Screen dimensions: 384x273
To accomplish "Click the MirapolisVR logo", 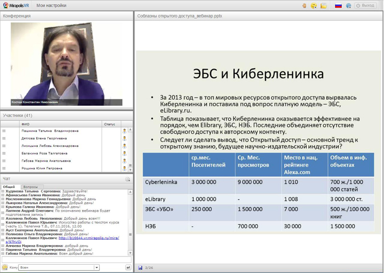I will 16,5.
